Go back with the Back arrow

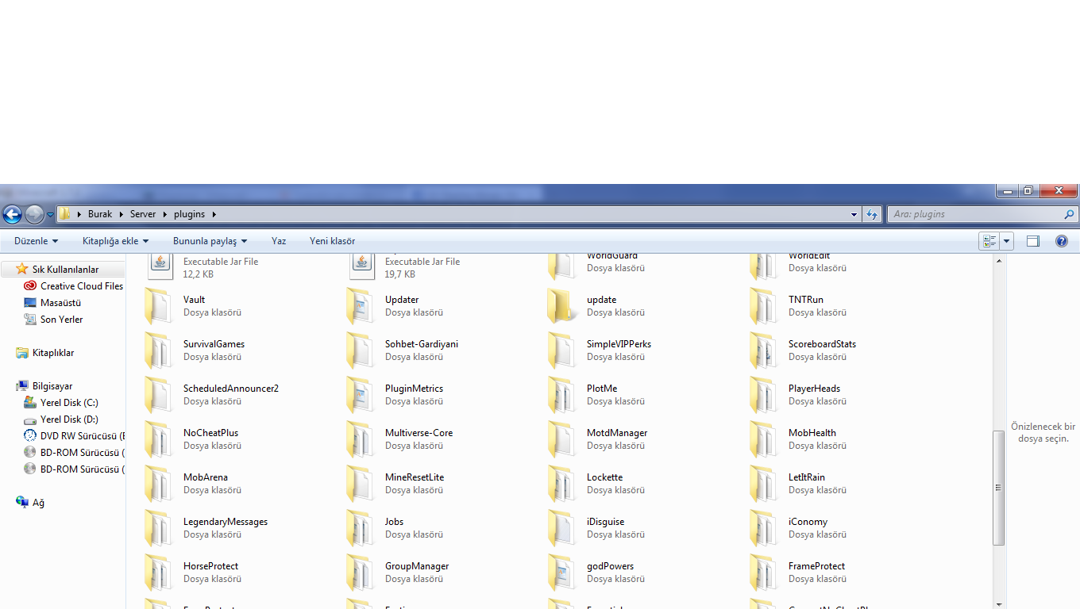(x=12, y=214)
